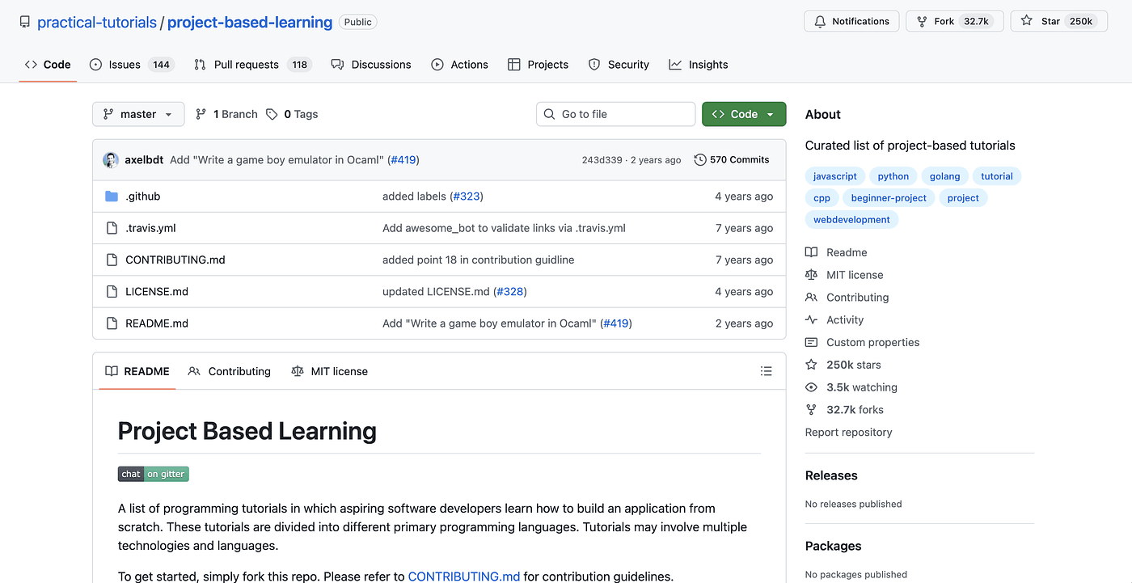Click the outline icon in README header
The image size is (1132, 583).
click(766, 371)
